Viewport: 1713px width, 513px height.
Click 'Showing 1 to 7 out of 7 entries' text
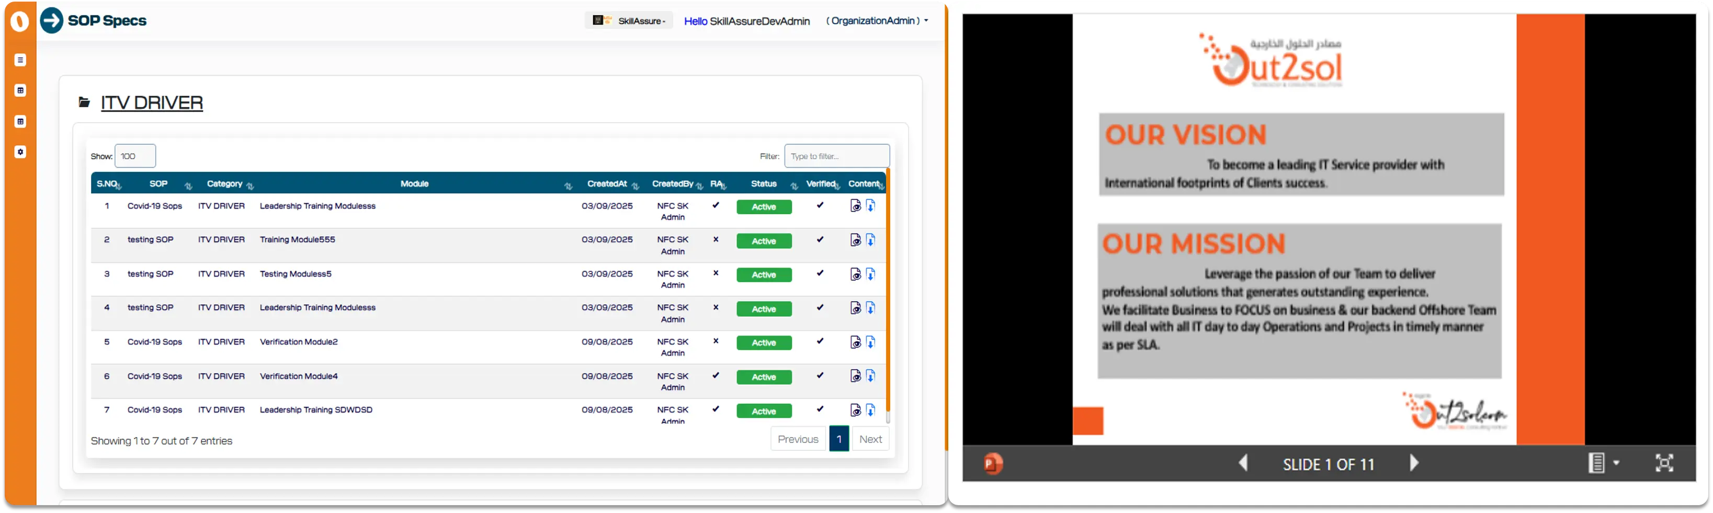click(x=162, y=441)
